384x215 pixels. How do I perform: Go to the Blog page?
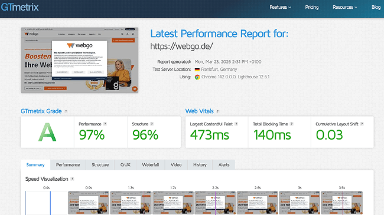(376, 7)
